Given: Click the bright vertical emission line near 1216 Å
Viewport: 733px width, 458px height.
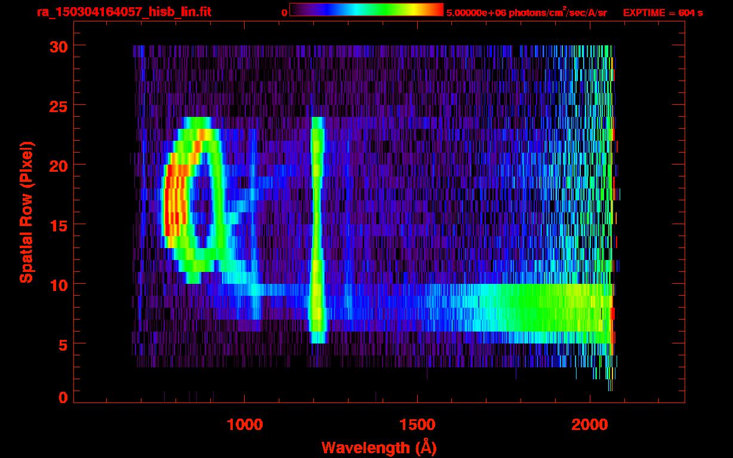Looking at the screenshot, I should [x=317, y=230].
